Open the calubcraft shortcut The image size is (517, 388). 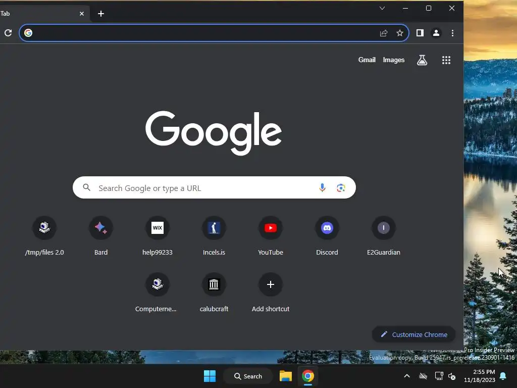214,293
